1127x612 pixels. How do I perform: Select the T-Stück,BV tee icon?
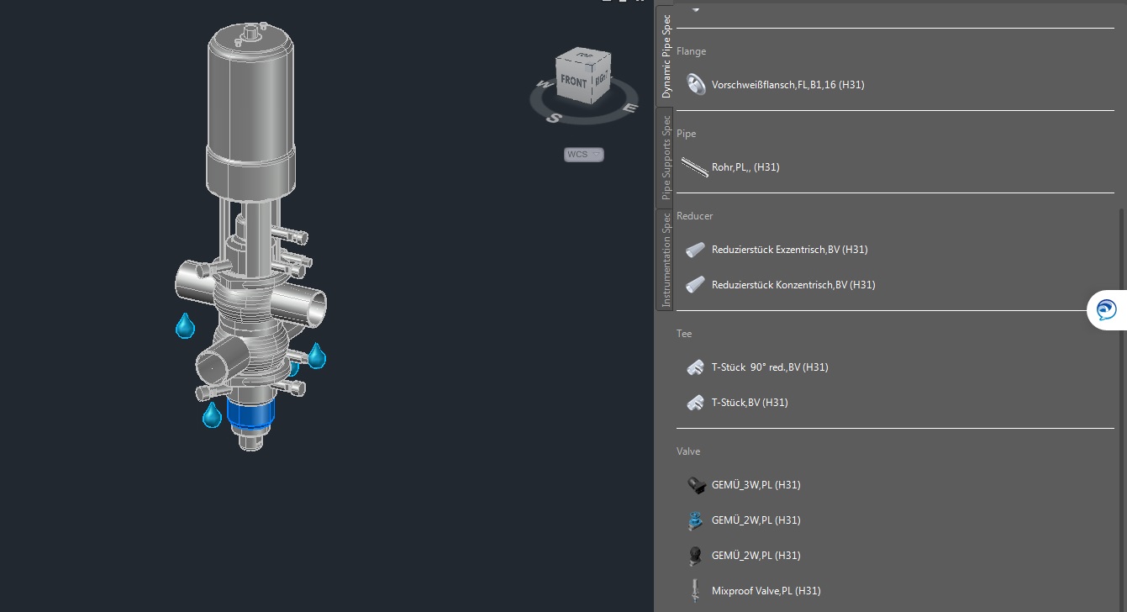pyautogui.click(x=695, y=402)
